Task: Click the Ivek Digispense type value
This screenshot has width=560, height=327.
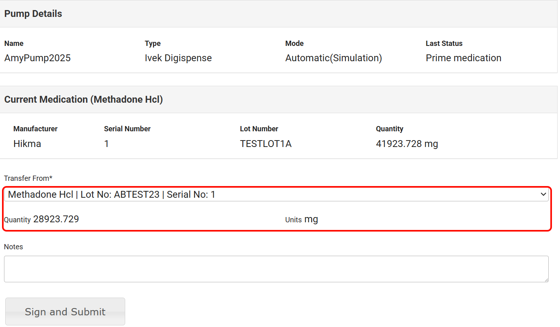Action: pos(178,58)
